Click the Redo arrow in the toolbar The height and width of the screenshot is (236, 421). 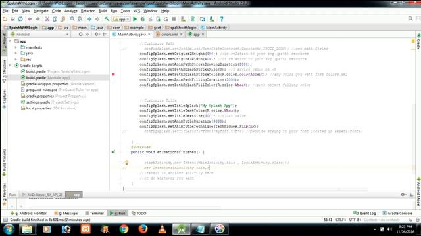37,19
